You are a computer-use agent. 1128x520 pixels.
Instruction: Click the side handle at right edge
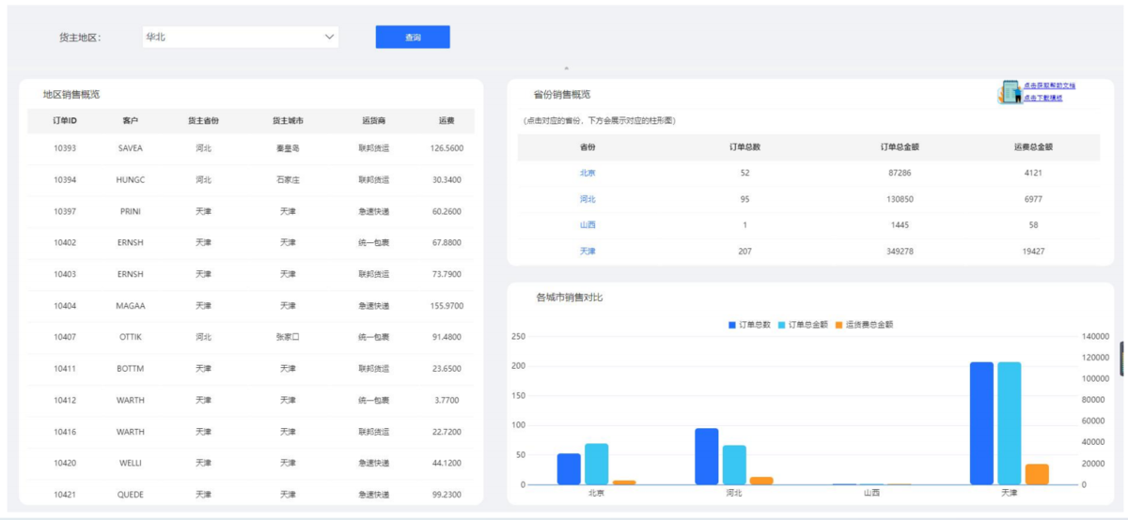coord(1123,359)
